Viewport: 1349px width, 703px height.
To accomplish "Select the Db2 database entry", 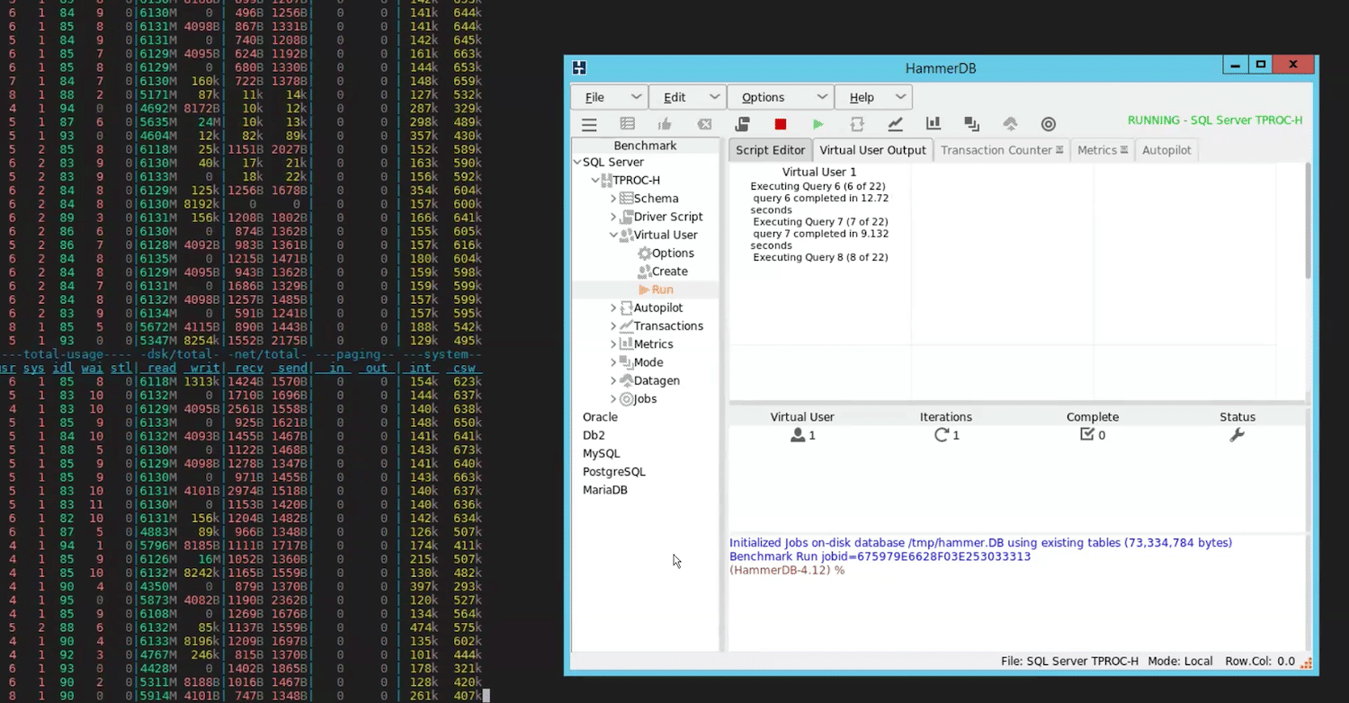I will click(x=594, y=435).
